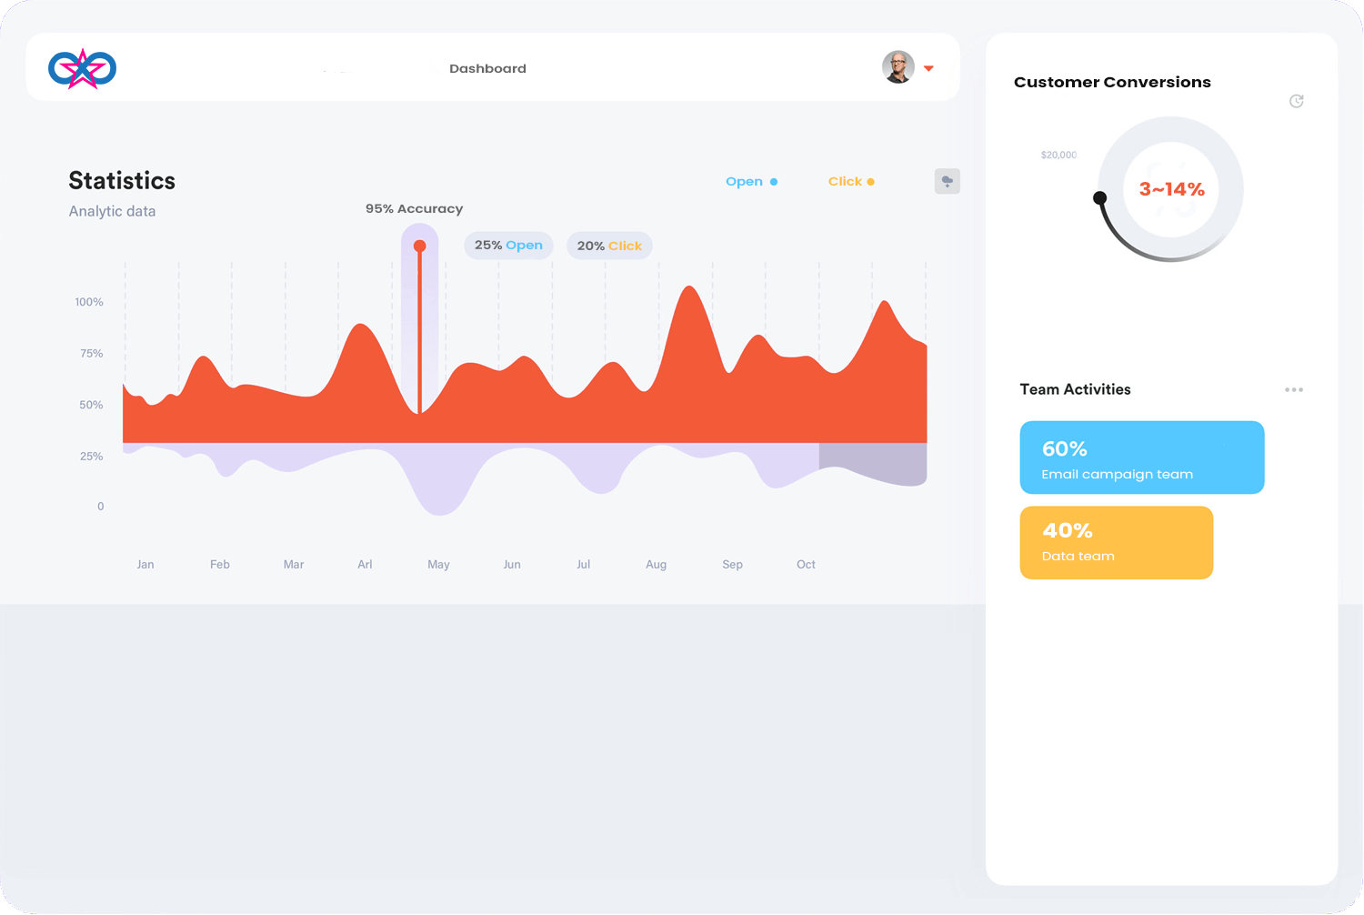The width and height of the screenshot is (1364, 915).
Task: Select the 20% Click badge
Action: [x=609, y=246]
